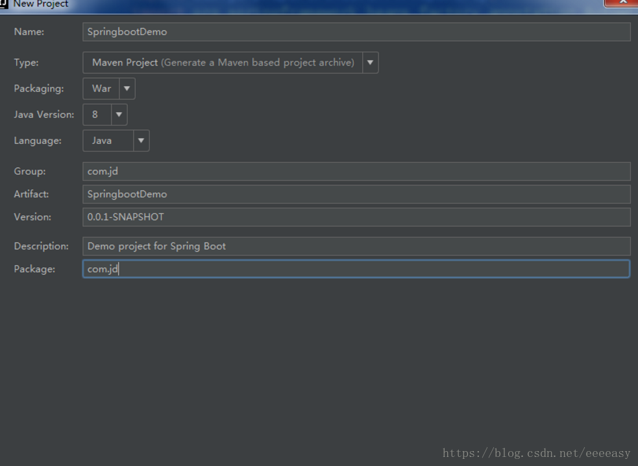This screenshot has height=466, width=638.
Task: Click the Group: label
Action: (x=30, y=172)
